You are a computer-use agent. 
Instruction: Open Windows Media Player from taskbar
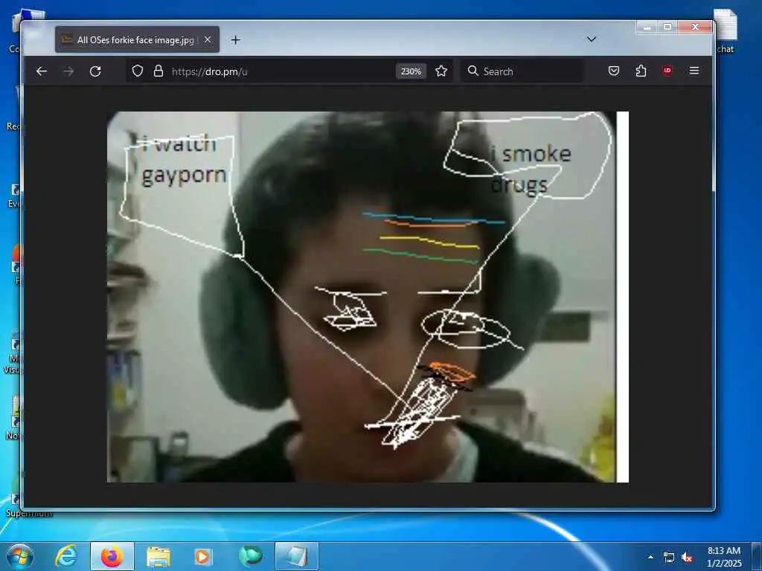(x=203, y=557)
